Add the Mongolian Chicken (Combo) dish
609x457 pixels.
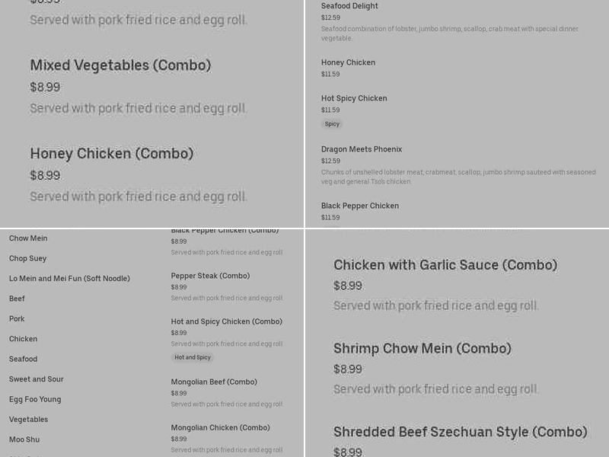tap(221, 427)
